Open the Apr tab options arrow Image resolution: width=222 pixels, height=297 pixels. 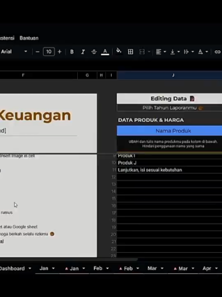click(x=216, y=268)
